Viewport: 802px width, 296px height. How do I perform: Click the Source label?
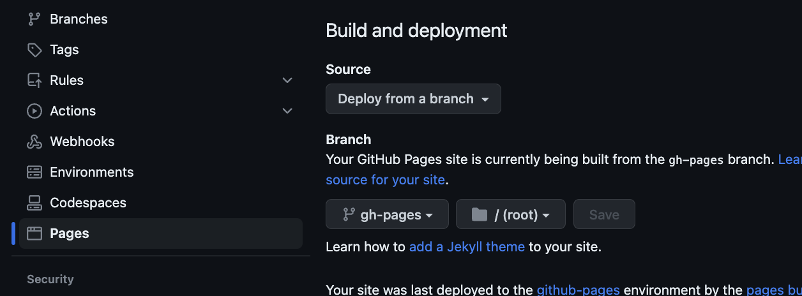click(348, 70)
